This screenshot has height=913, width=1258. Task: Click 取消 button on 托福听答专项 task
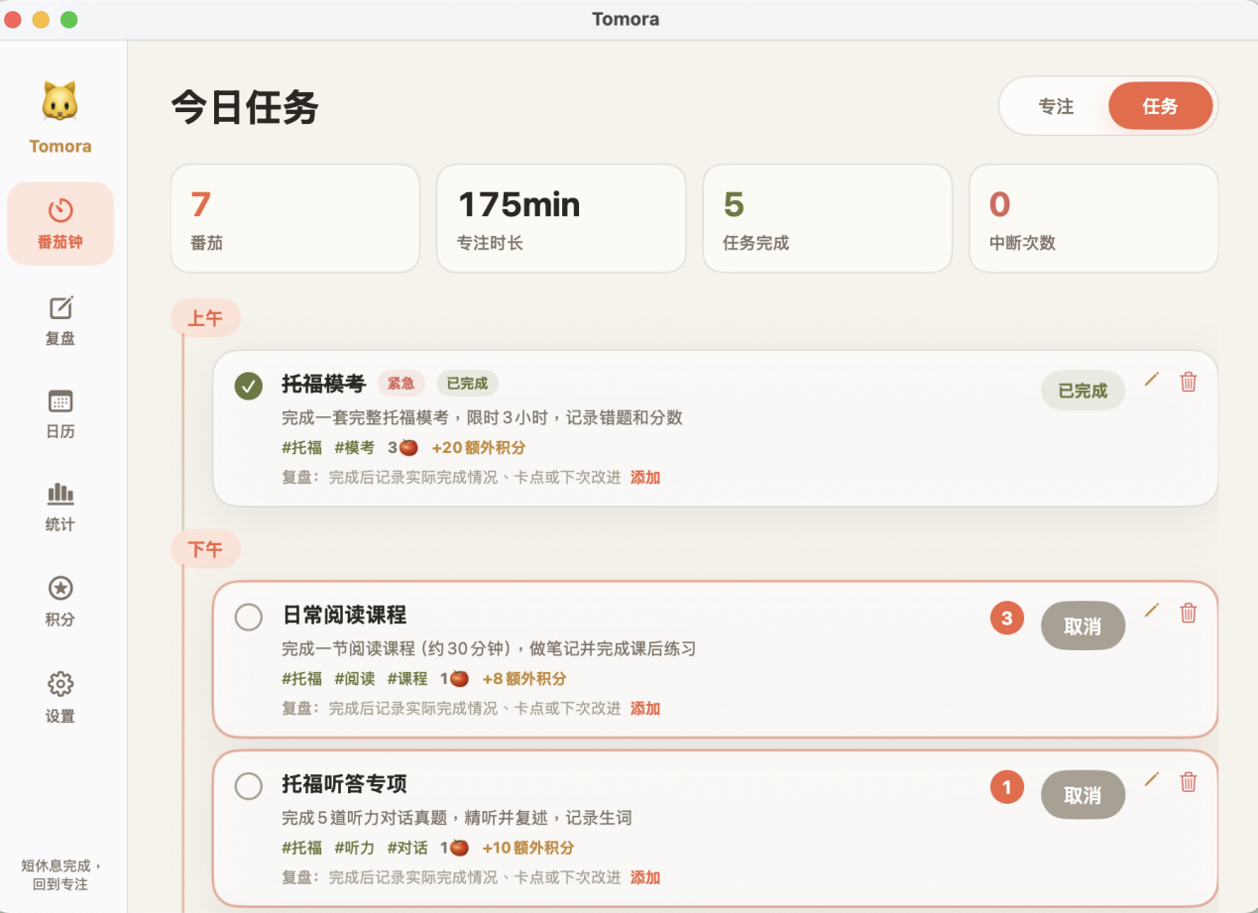tap(1083, 794)
